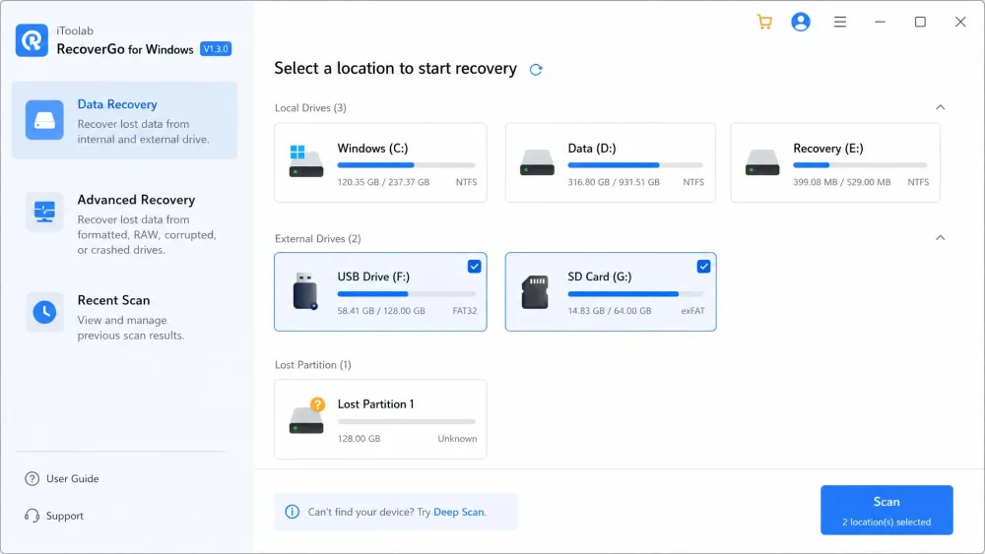Viewport: 985px width, 554px height.
Task: Refresh the drive location list
Action: pyautogui.click(x=535, y=70)
